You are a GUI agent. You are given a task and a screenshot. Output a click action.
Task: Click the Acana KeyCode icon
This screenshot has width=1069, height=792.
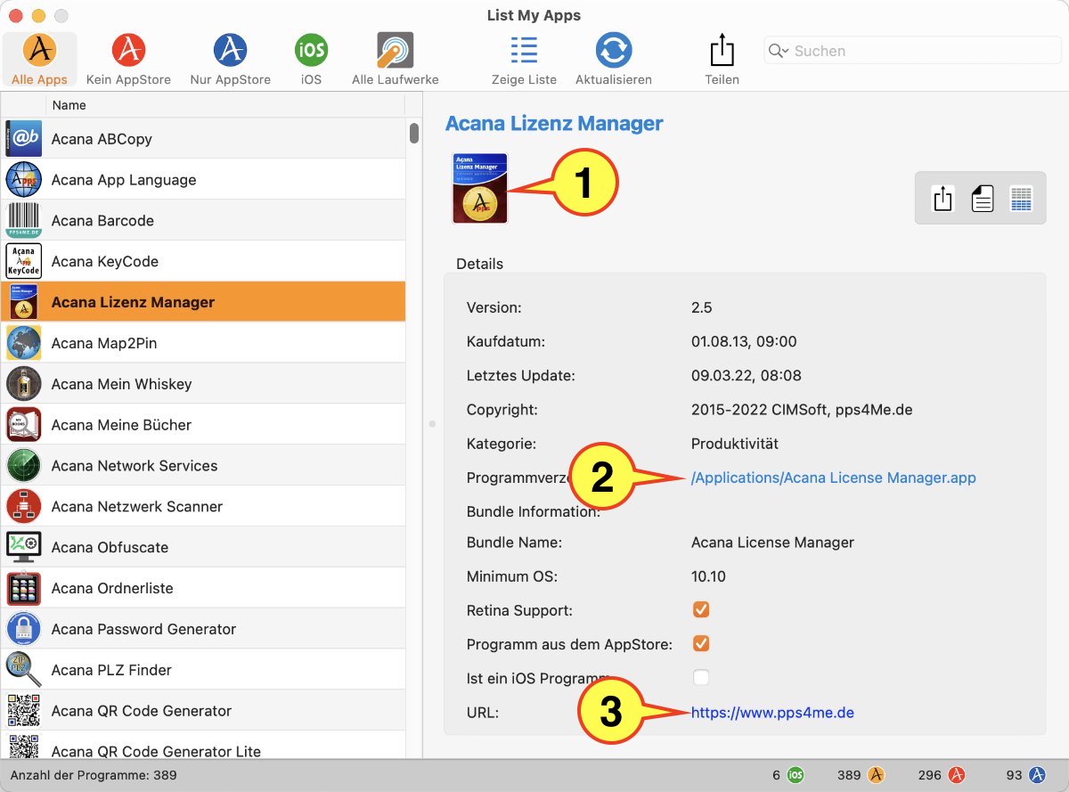click(23, 261)
